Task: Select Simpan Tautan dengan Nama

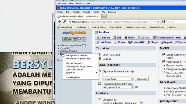Action: click(x=81, y=66)
